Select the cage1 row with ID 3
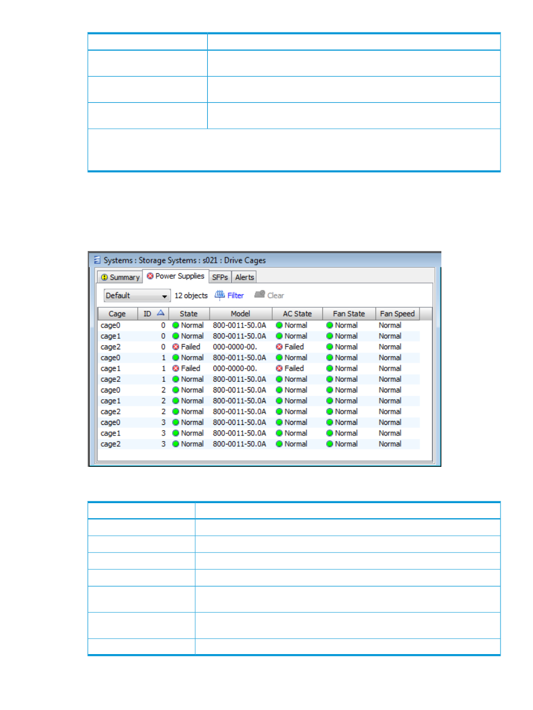 259,433
